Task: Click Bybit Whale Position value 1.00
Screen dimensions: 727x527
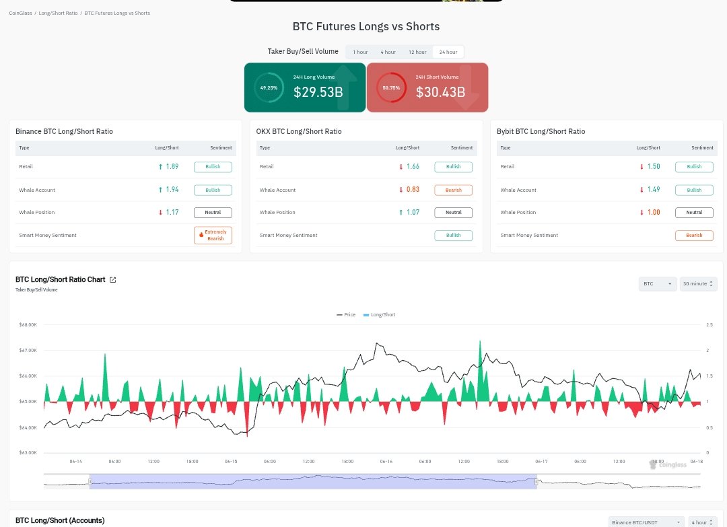Action: coord(653,212)
